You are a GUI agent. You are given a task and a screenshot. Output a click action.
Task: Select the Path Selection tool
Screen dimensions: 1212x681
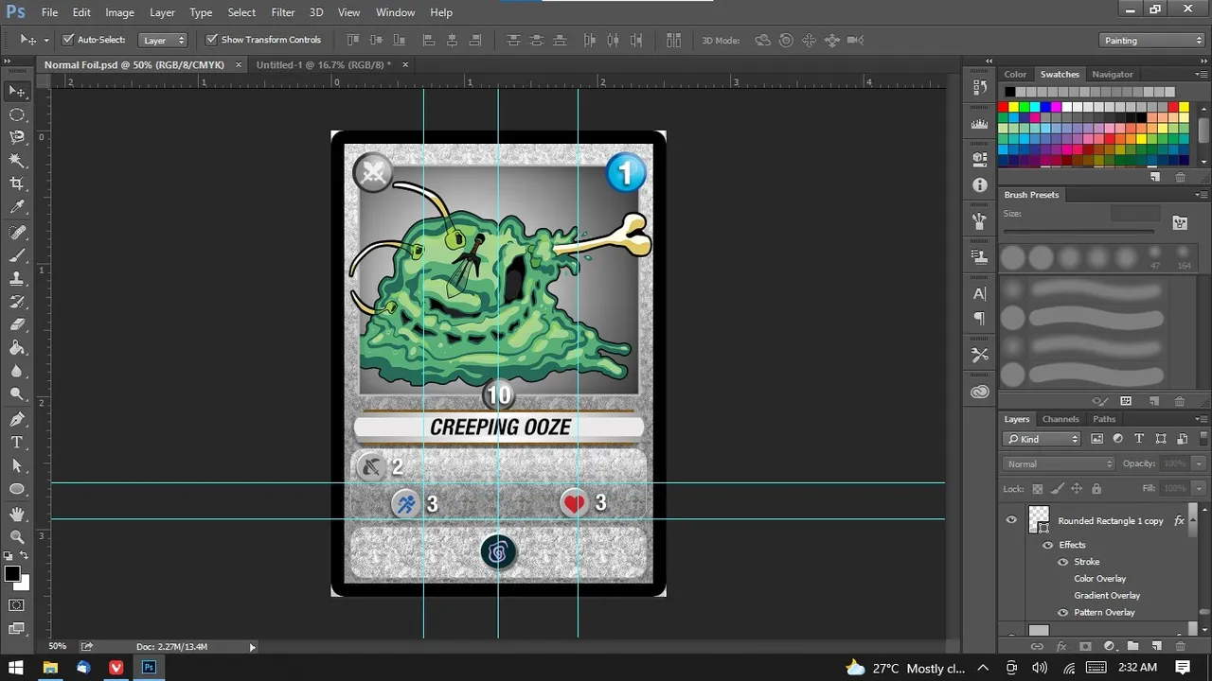pyautogui.click(x=17, y=466)
